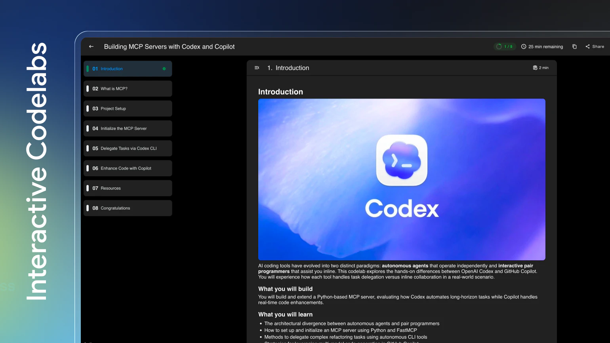
Task: Click the green status dot on Introduction step
Action: click(x=164, y=69)
